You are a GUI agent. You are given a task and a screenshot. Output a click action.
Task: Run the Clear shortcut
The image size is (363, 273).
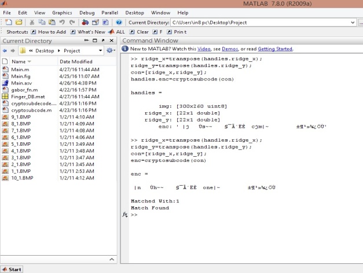coord(139,32)
